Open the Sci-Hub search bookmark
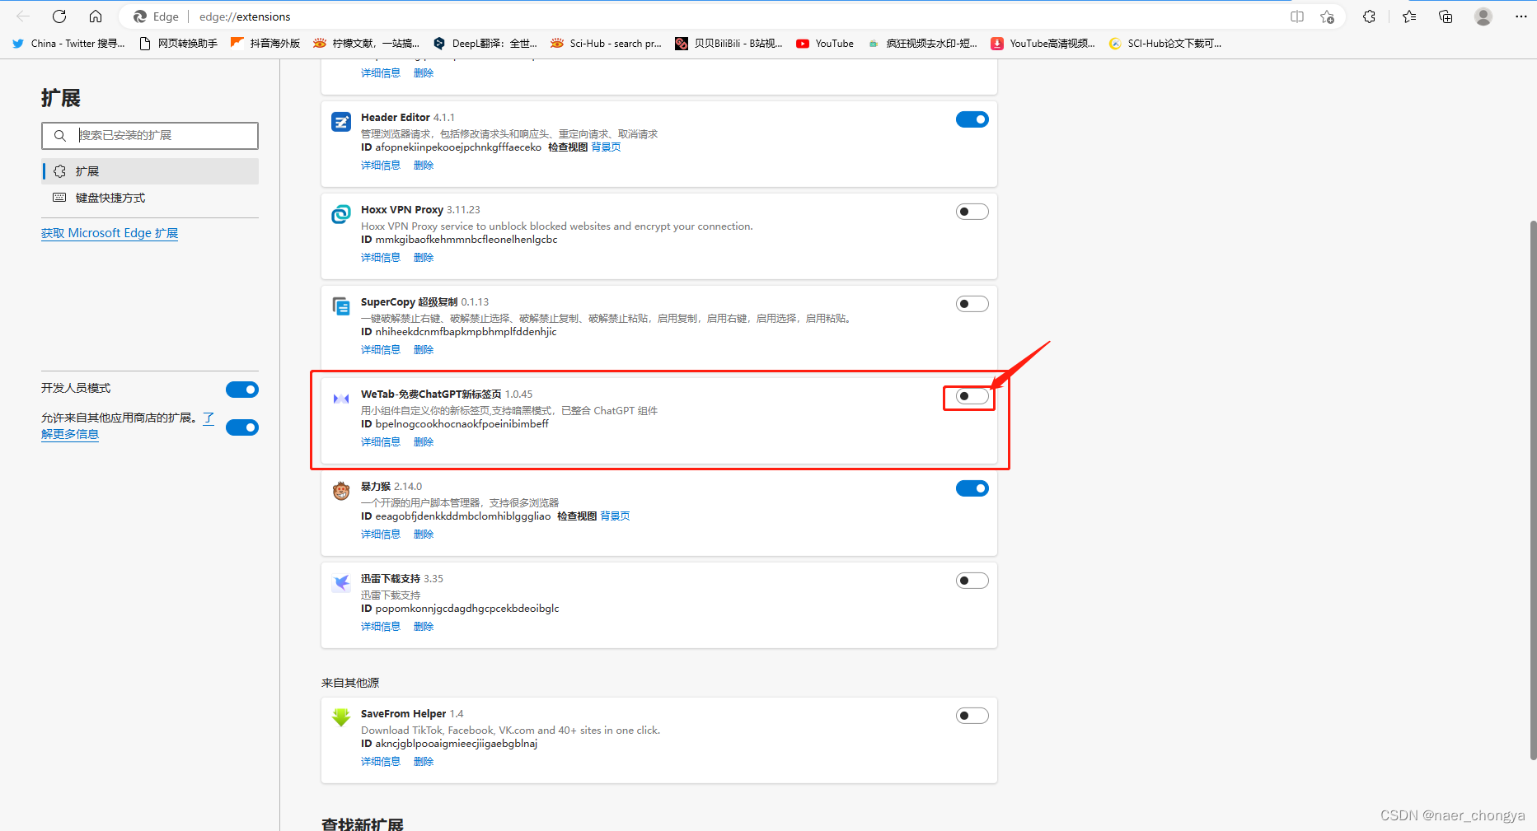This screenshot has width=1537, height=831. point(607,44)
